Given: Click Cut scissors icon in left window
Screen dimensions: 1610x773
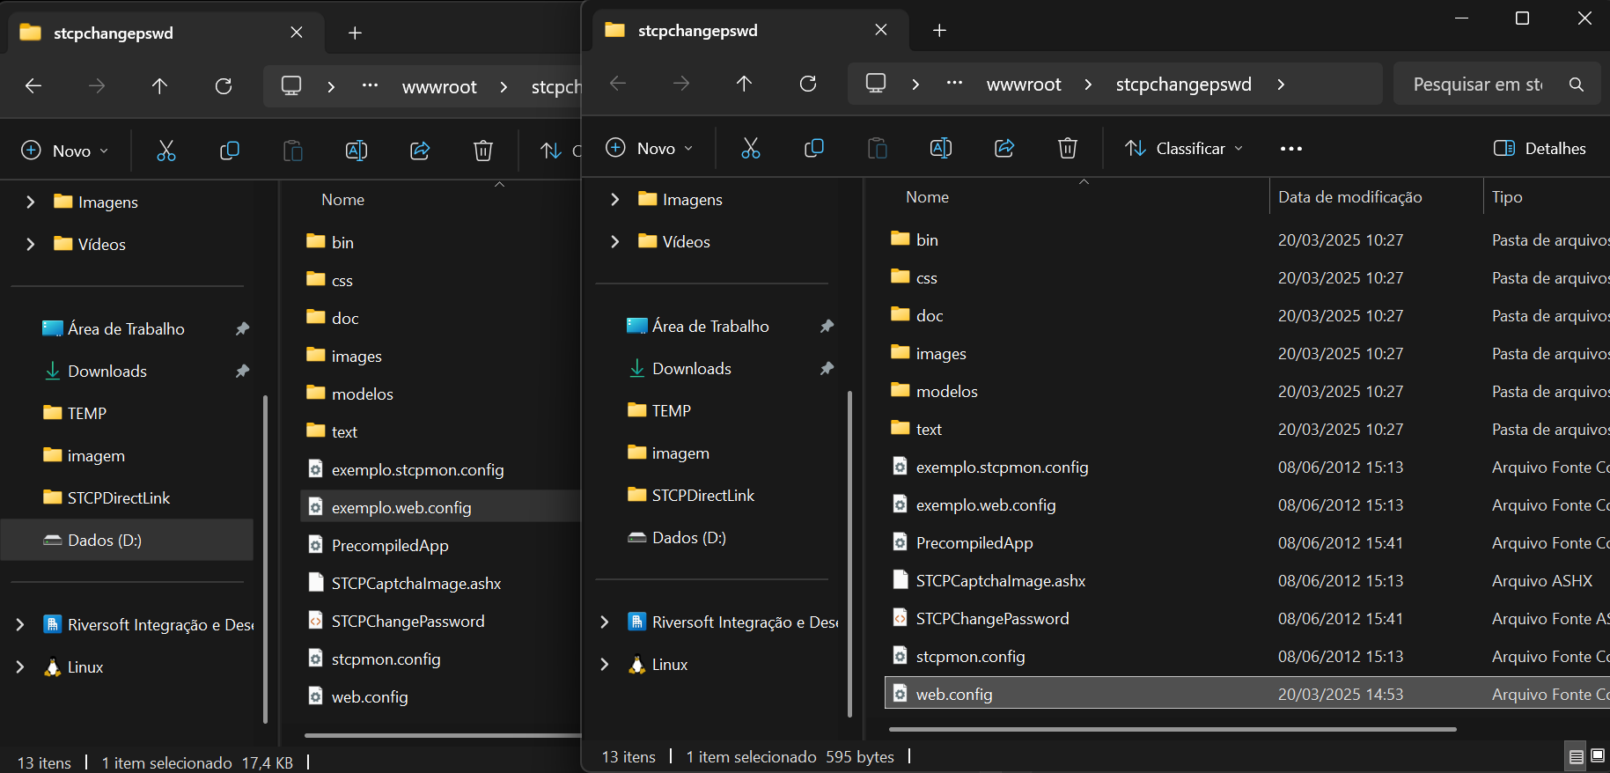Looking at the screenshot, I should coord(166,151).
